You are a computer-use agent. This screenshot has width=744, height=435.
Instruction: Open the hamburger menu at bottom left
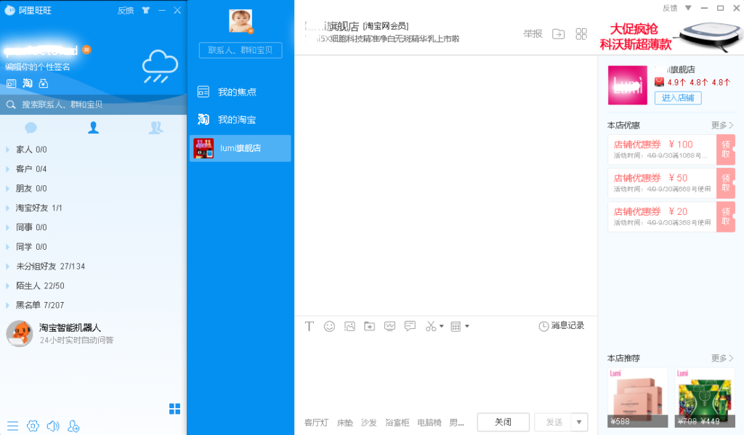click(12, 426)
